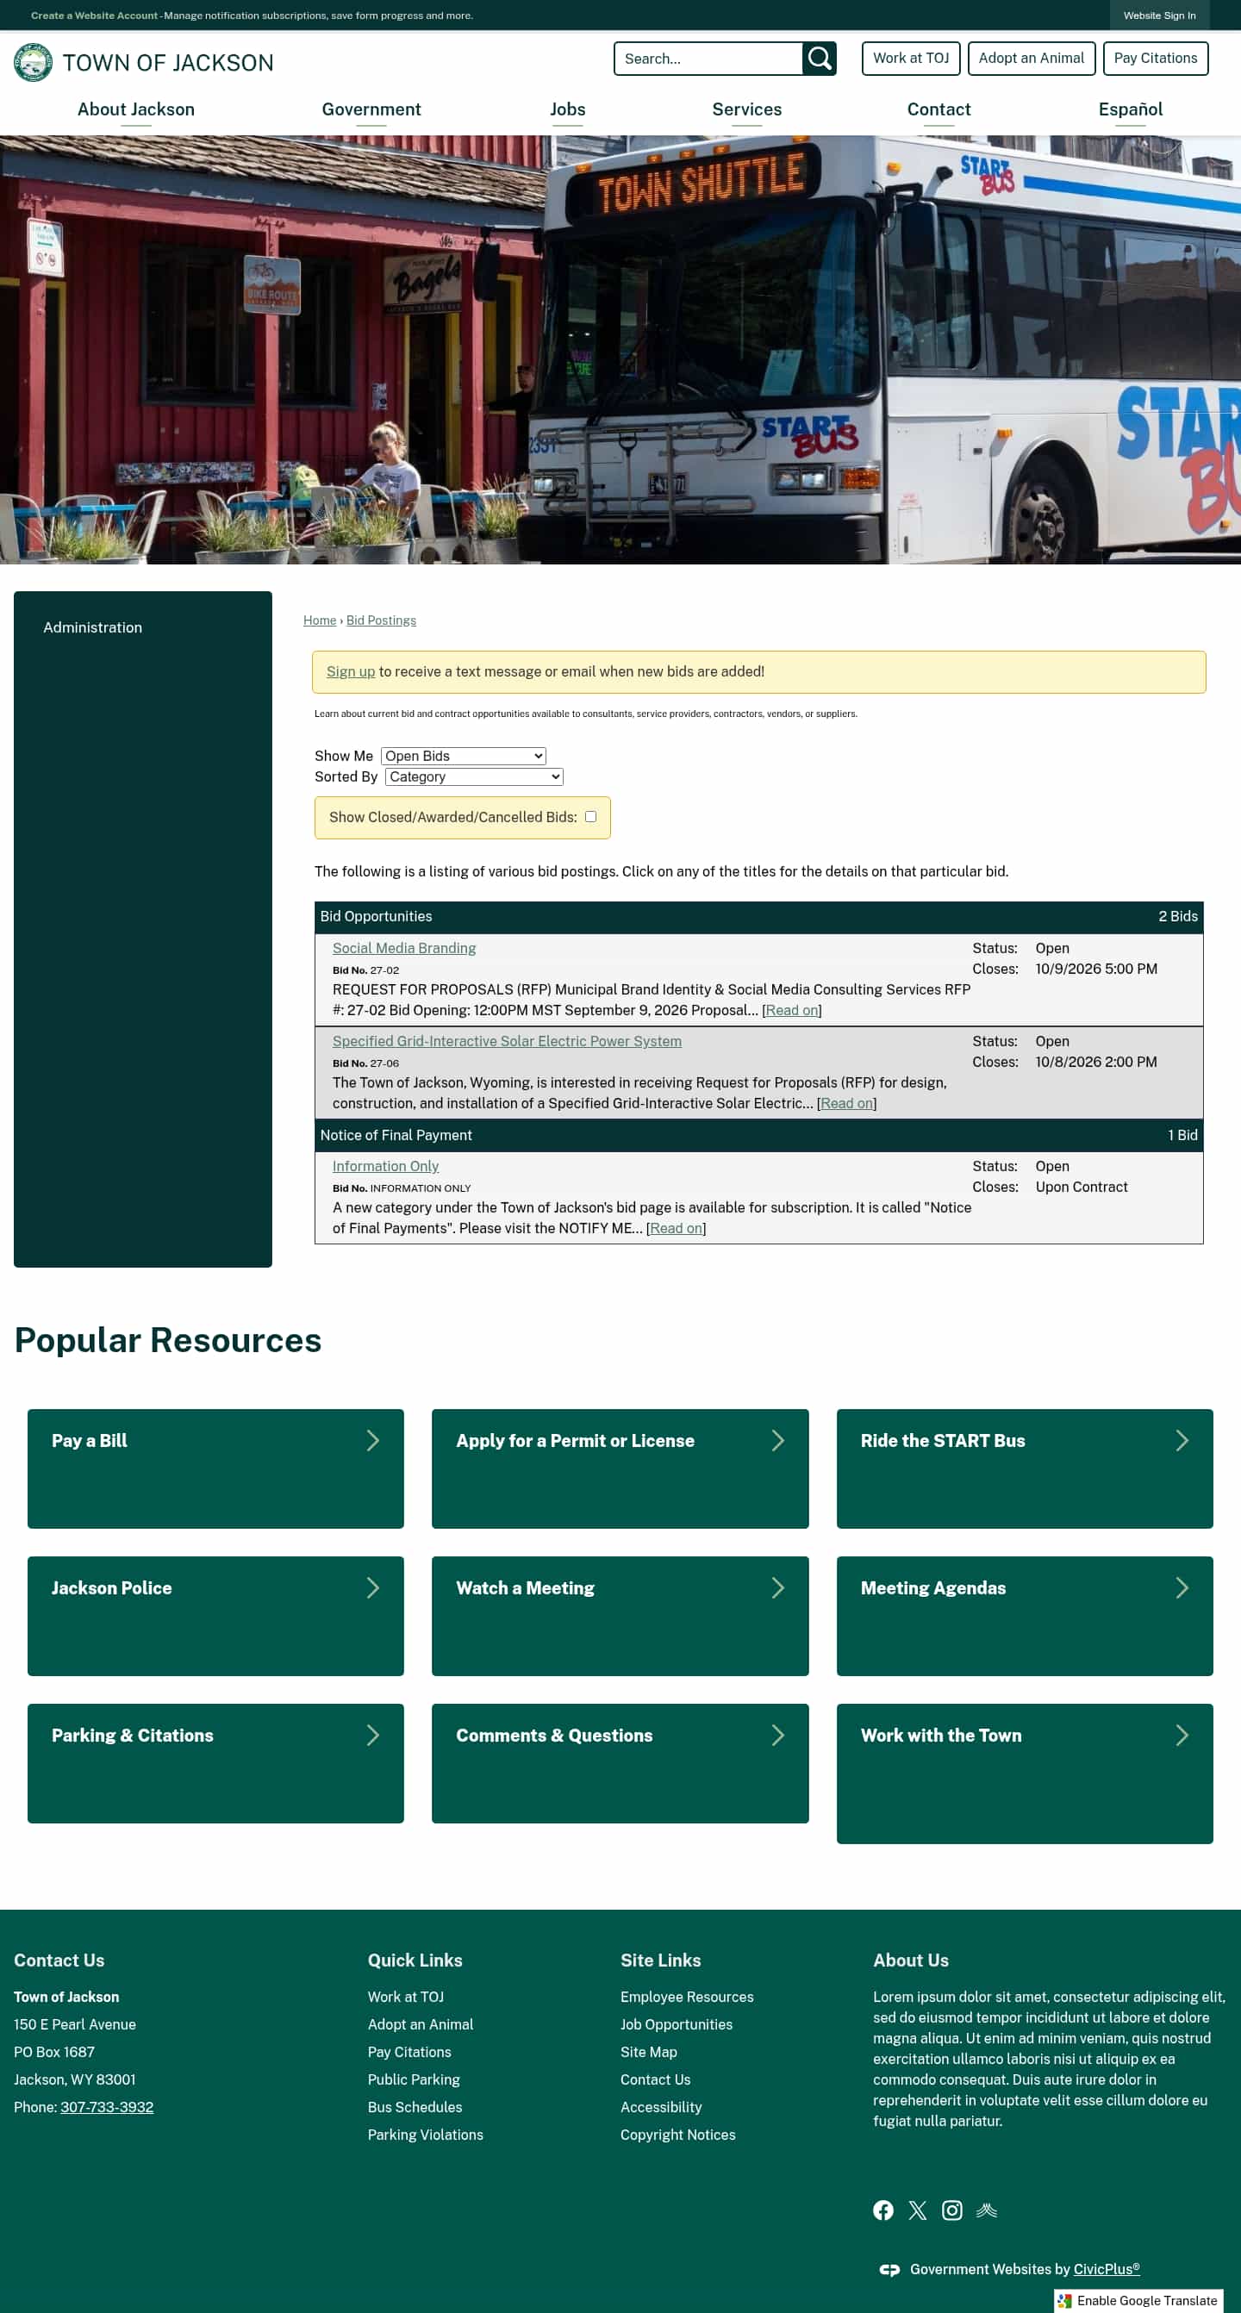Open the Show Me Open Bids dropdown
This screenshot has height=2313, width=1241.
tap(464, 756)
